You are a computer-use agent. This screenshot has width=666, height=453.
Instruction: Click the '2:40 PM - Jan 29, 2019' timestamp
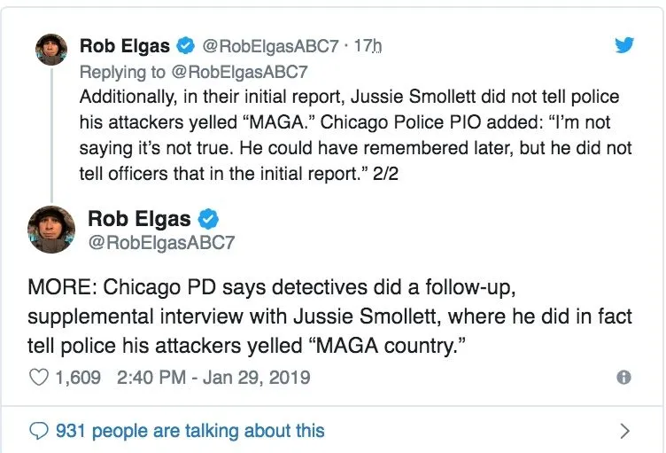coord(213,378)
